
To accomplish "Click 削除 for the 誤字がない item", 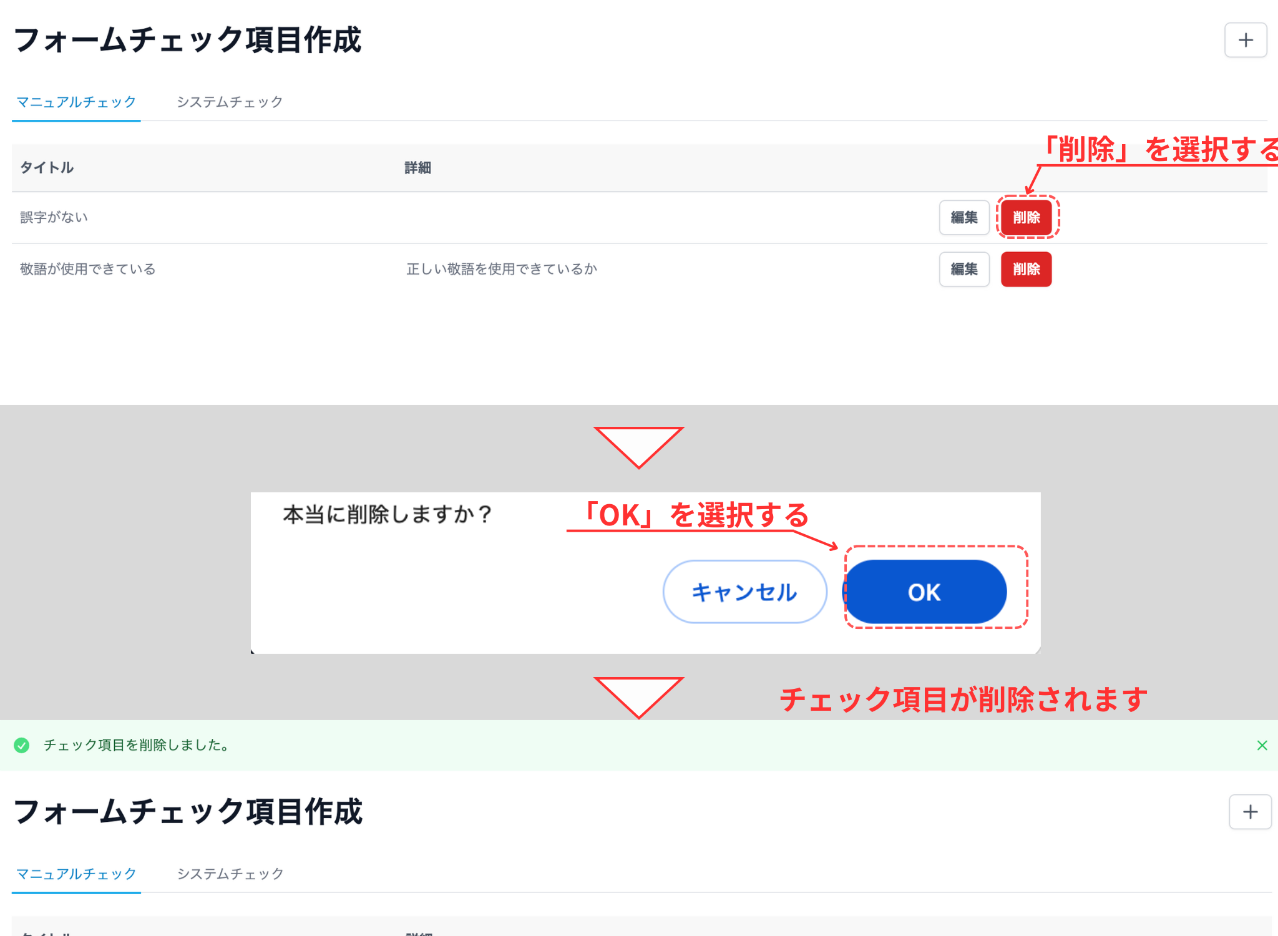I will click(1027, 218).
